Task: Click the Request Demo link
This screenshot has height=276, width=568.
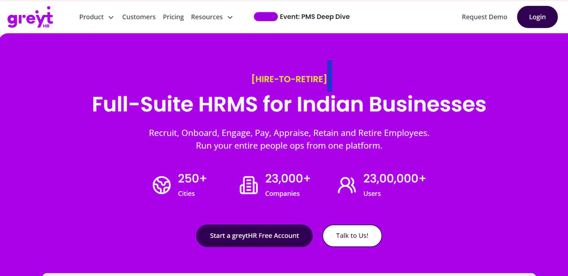Action: tap(484, 17)
